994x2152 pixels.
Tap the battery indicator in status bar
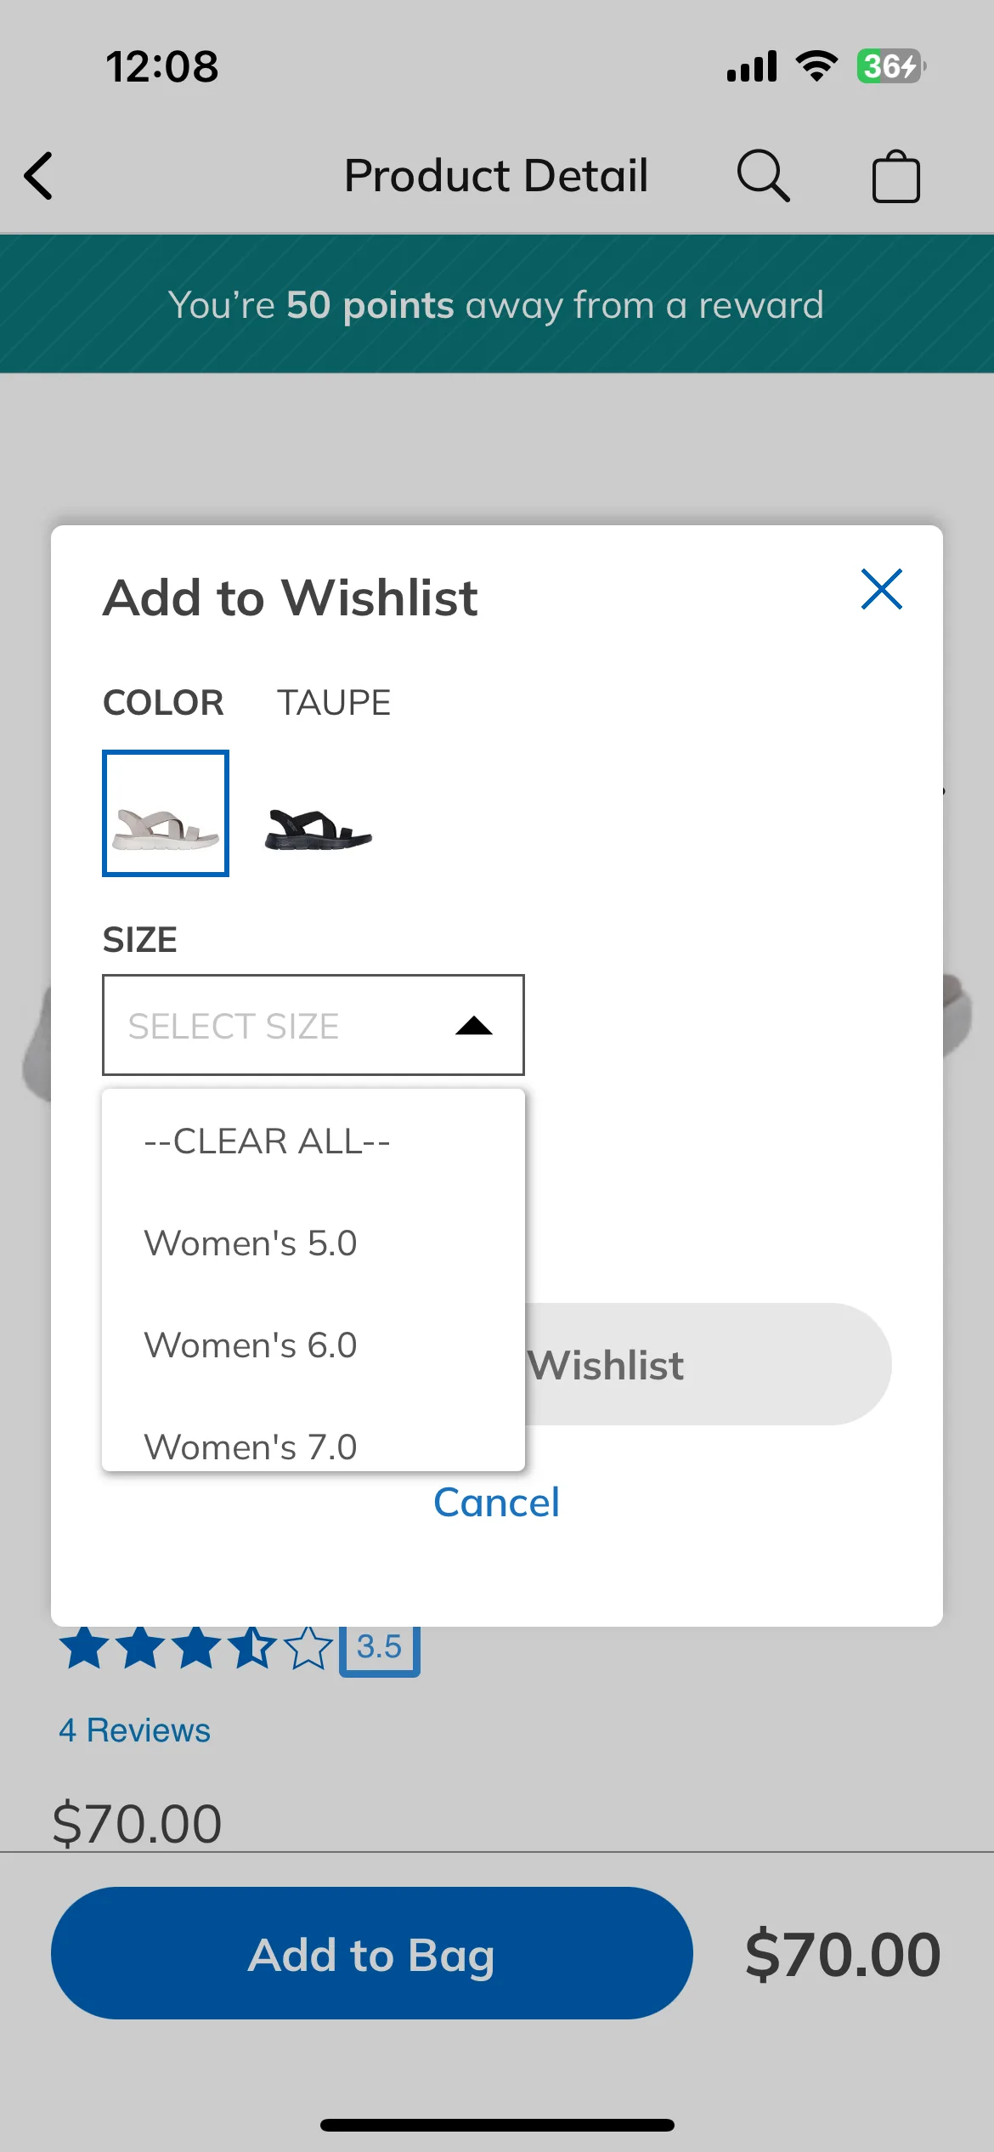890,65
